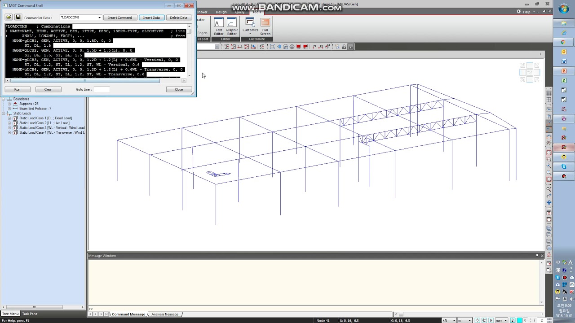Click the node number N toolbar icon
This screenshot has height=323, width=575.
(314, 47)
